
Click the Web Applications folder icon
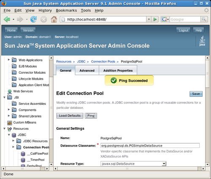click(14, 60)
